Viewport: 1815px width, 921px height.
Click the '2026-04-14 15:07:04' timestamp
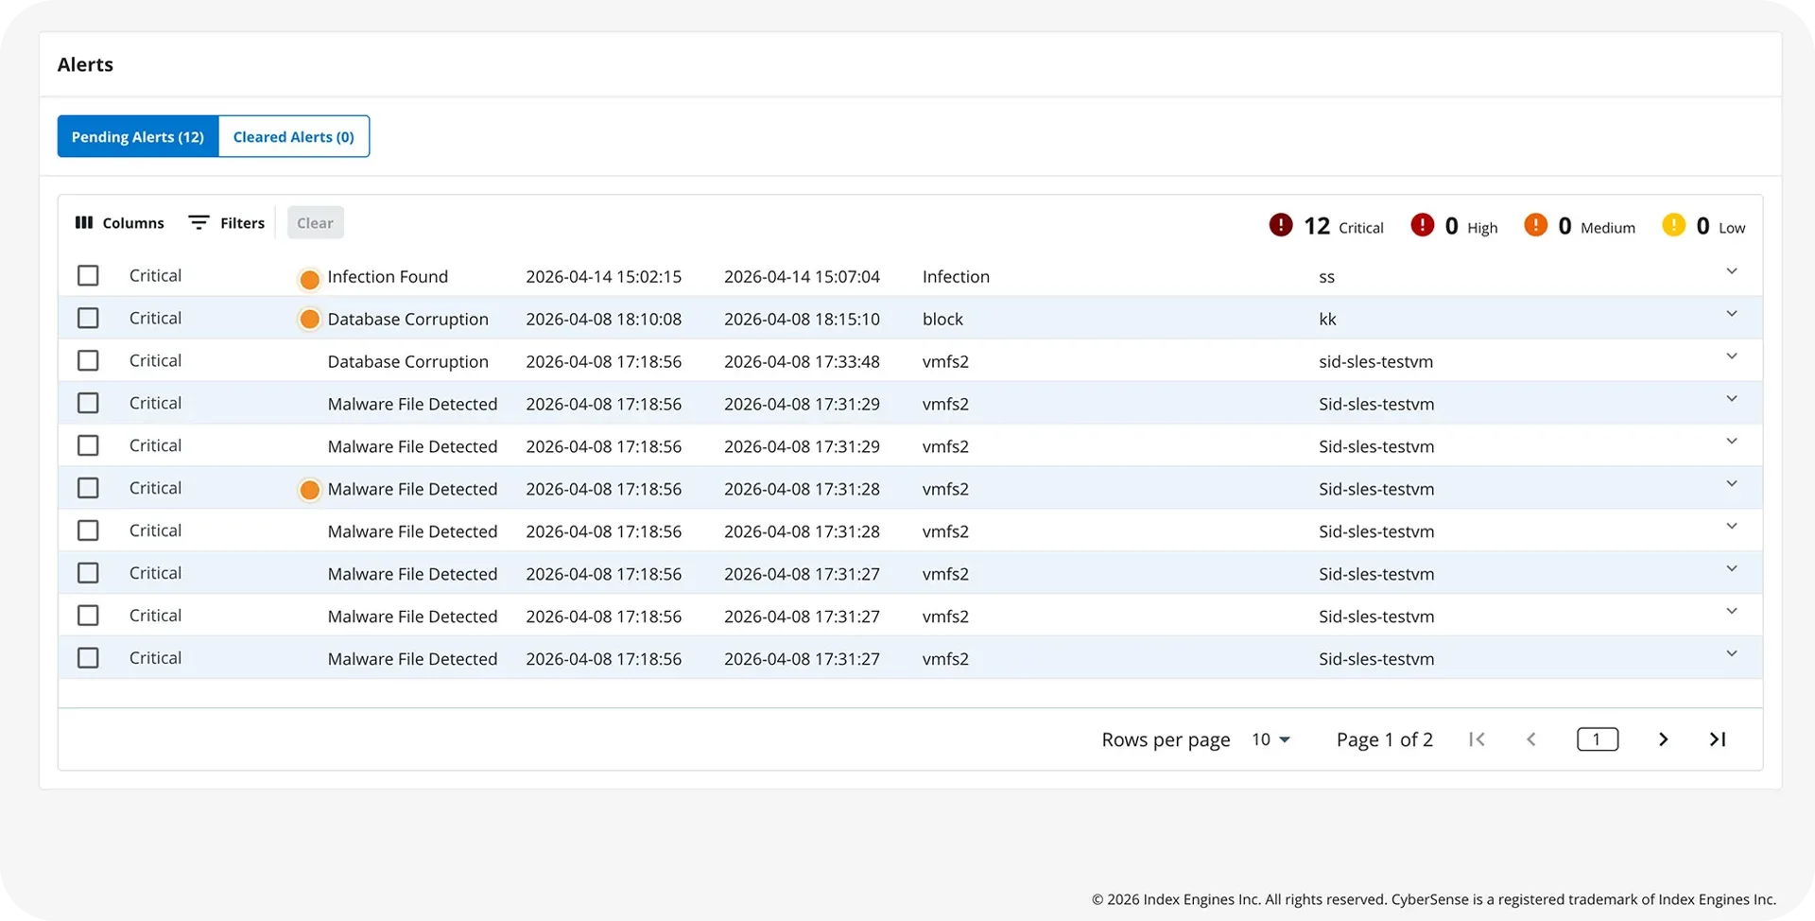[802, 277]
